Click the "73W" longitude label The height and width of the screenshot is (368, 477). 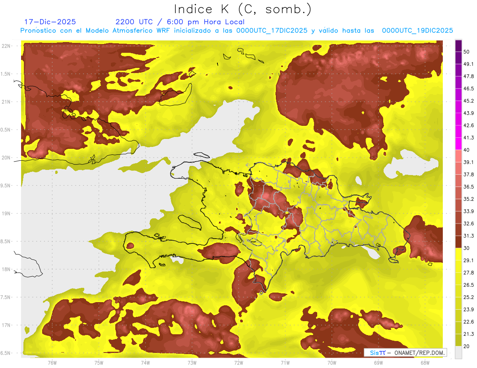pyautogui.click(x=192, y=363)
